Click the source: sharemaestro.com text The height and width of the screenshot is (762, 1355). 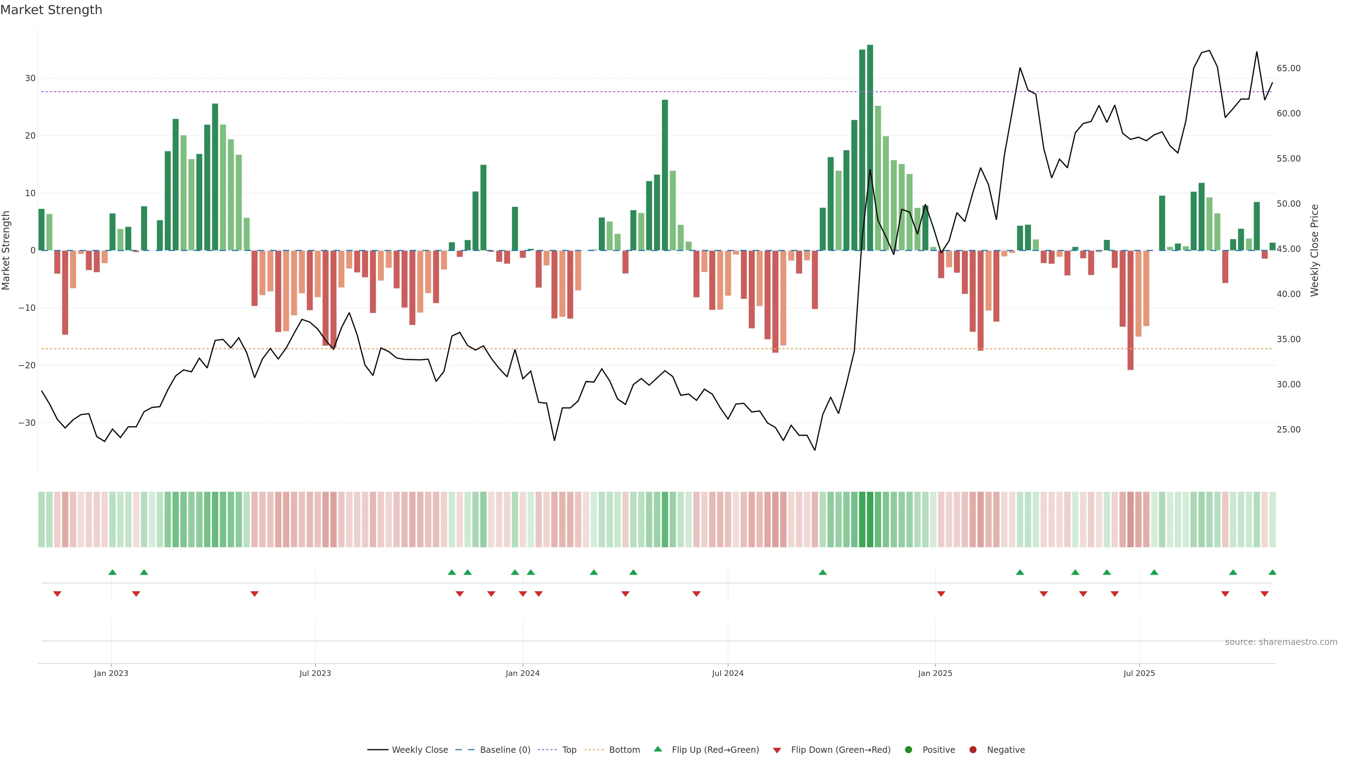1281,642
